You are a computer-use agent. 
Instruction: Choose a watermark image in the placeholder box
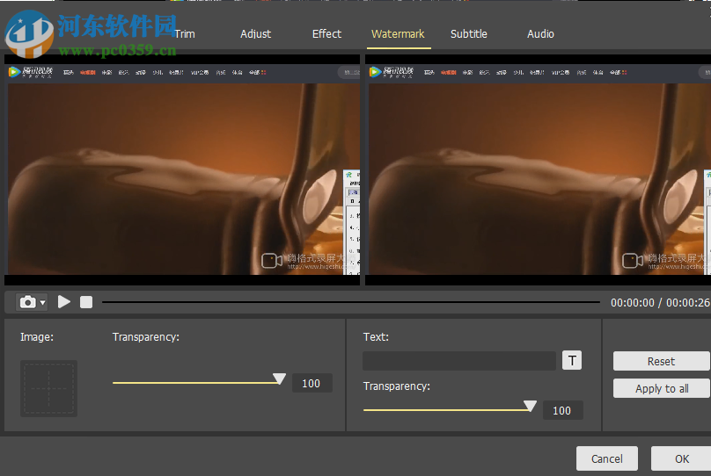click(48, 389)
